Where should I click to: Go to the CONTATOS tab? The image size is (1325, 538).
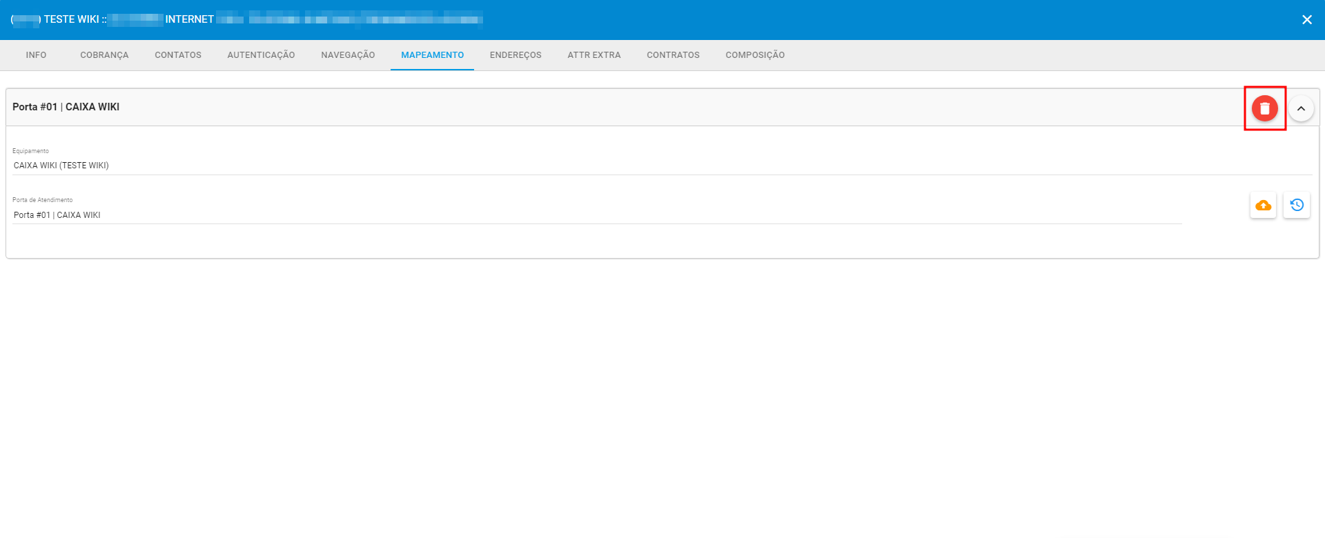(178, 55)
